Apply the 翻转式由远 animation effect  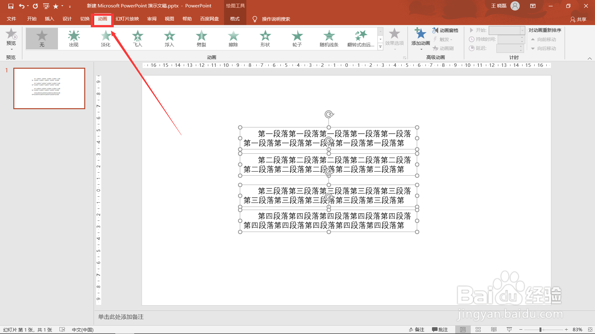361,39
